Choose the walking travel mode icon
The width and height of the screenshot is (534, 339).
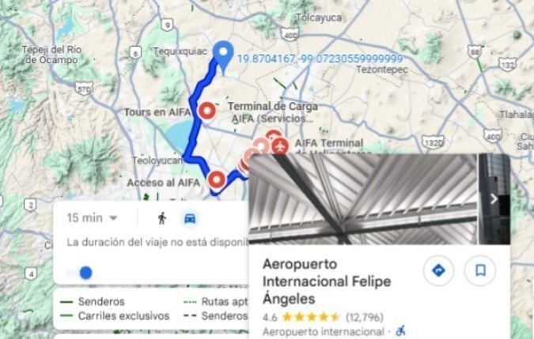[x=162, y=218]
